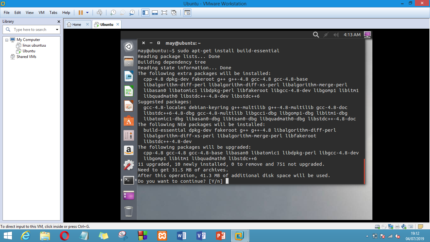Click the terminal scrollbar thumb

364,171
